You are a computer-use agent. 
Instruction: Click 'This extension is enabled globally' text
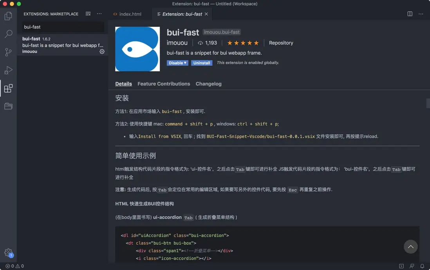[x=248, y=63]
